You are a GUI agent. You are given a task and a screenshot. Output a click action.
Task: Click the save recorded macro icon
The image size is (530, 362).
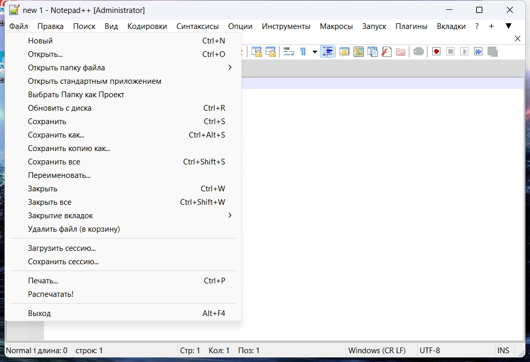click(x=493, y=52)
